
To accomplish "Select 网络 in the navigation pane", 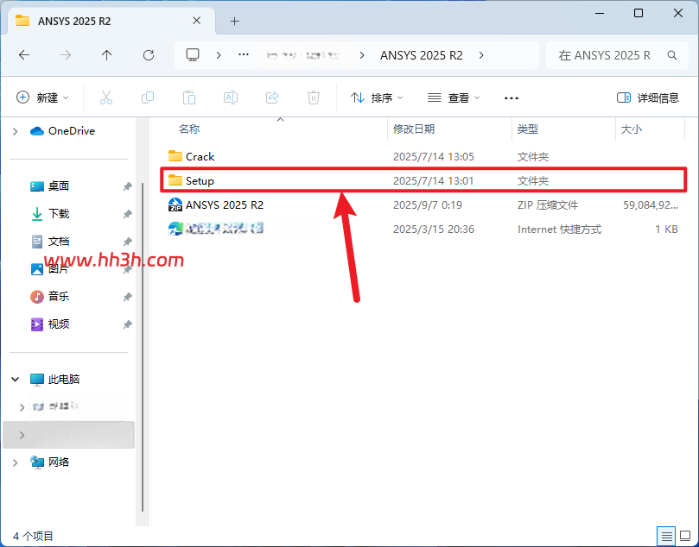I will pos(59,462).
